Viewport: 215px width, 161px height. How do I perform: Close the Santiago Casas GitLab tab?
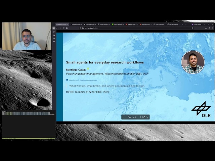pyautogui.click(x=137, y=24)
